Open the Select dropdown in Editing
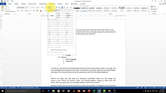This screenshot has width=166, height=93. [154, 11]
